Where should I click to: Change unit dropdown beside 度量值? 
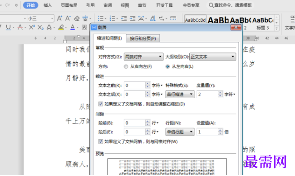pyautogui.click(x=230, y=94)
